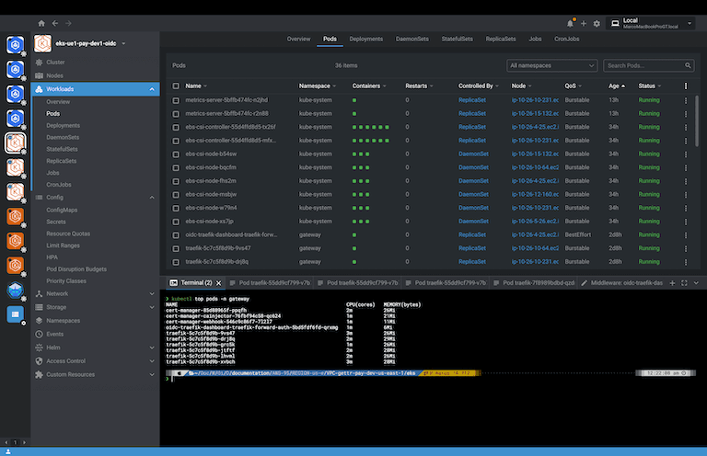The height and width of the screenshot is (456, 707).
Task: Switch to the StatefulSets tab
Action: (x=458, y=40)
